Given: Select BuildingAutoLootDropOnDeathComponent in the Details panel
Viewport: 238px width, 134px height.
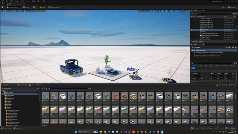Looking at the screenshot, I should pos(208,56).
